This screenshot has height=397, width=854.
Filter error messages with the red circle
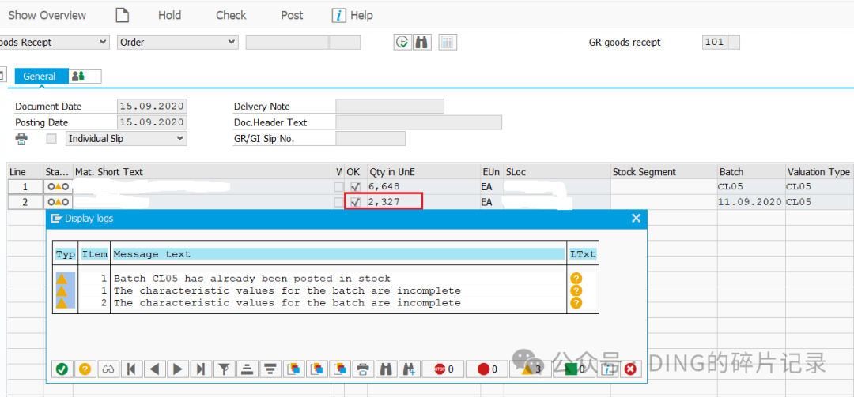[x=486, y=369]
